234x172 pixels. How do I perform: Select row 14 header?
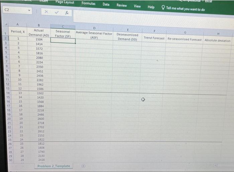click(x=8, y=93)
